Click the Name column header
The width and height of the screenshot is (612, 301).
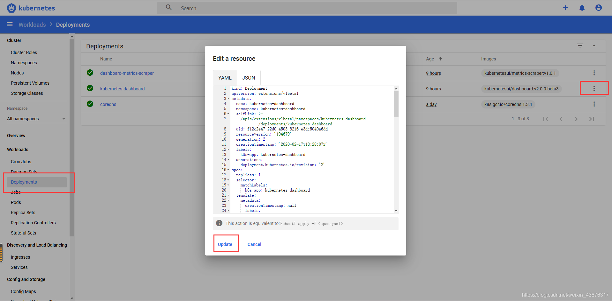click(x=106, y=59)
